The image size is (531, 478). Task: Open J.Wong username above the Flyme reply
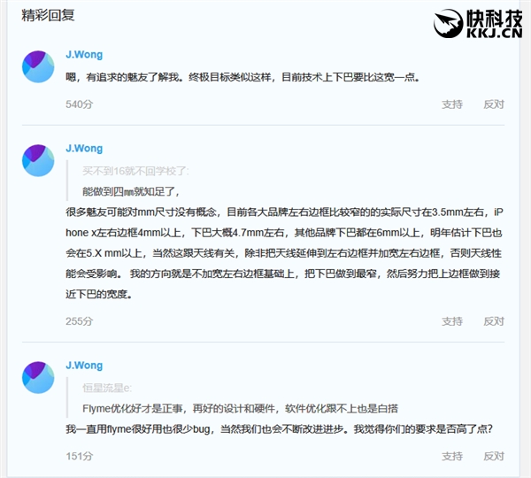click(x=84, y=366)
